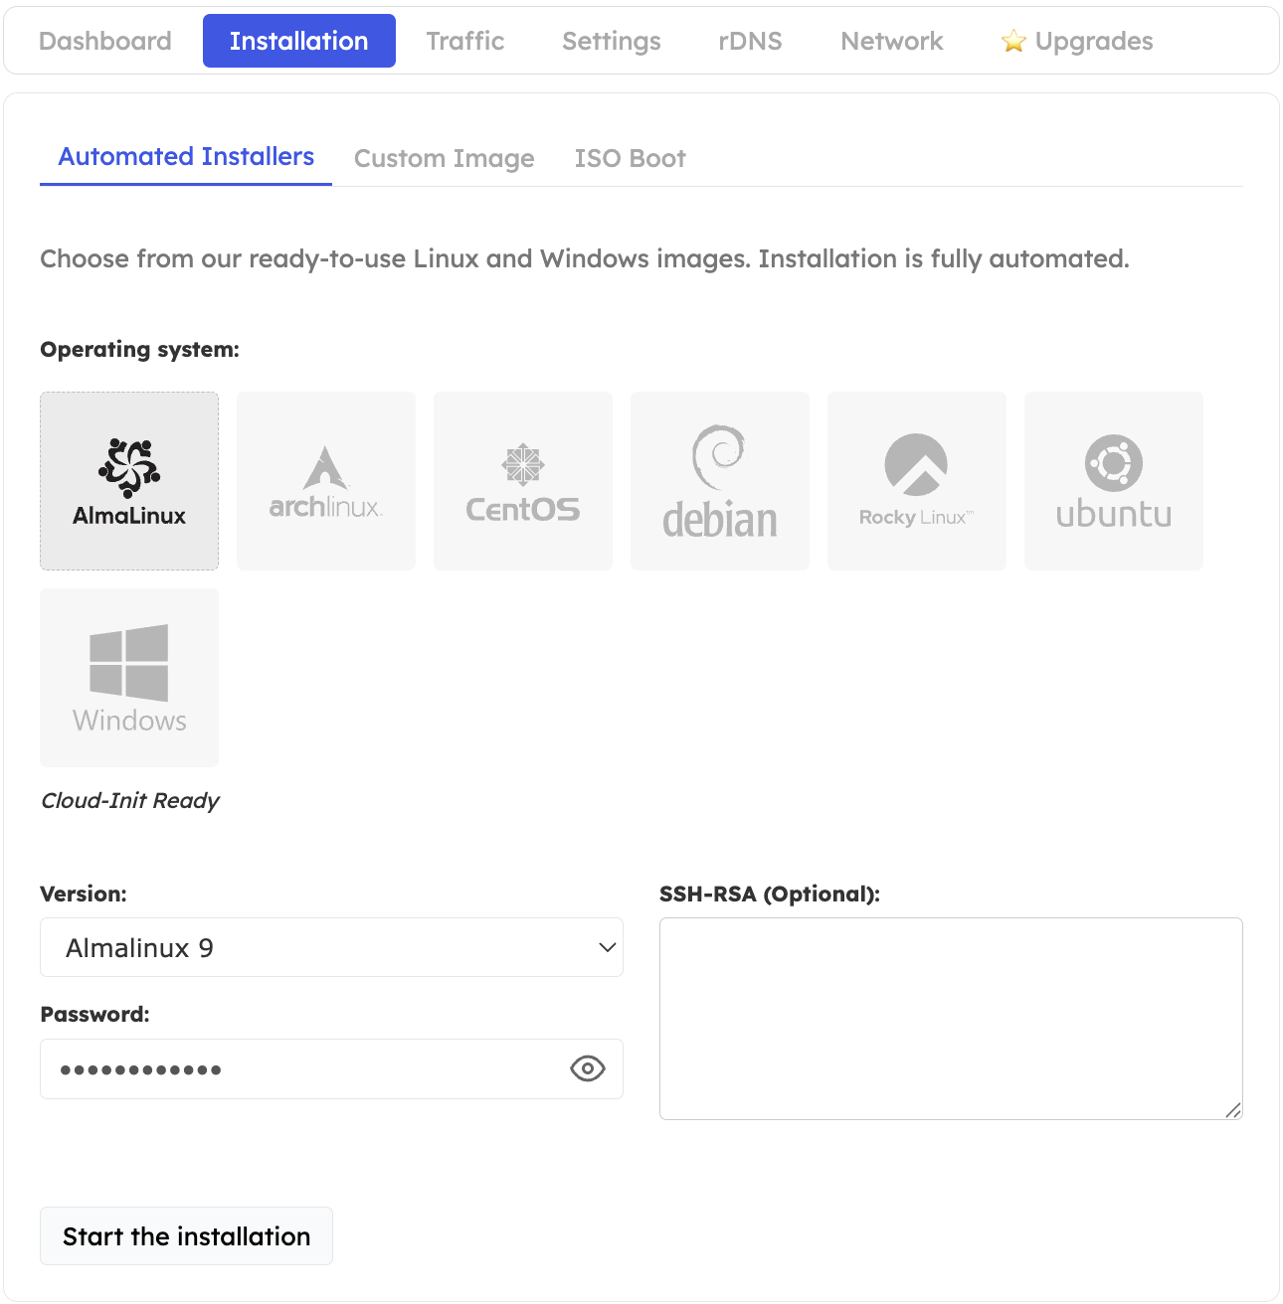The width and height of the screenshot is (1283, 1304).
Task: Open the Version dropdown showing Almalinux 9
Action: tap(331, 947)
